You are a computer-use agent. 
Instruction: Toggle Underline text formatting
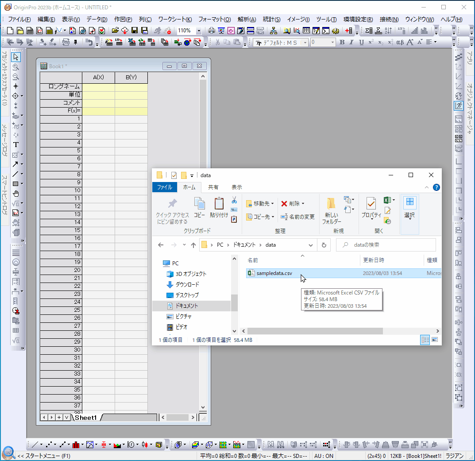point(361,43)
